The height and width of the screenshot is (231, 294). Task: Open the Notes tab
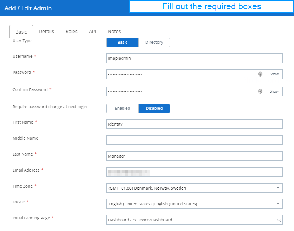point(114,32)
